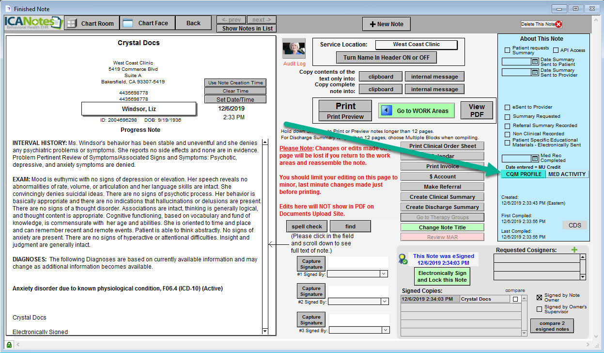Click Turn Name In Header ON or OFF
The image size is (604, 353).
387,57
